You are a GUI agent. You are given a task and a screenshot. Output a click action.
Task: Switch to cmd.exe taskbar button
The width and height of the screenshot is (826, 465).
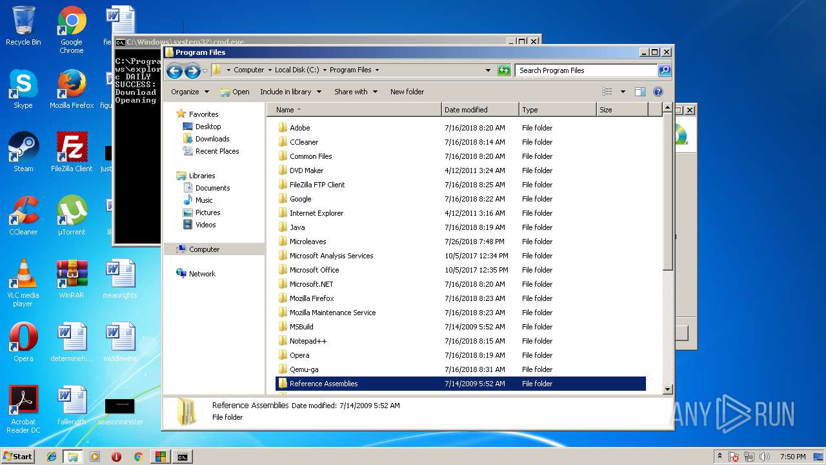click(183, 457)
